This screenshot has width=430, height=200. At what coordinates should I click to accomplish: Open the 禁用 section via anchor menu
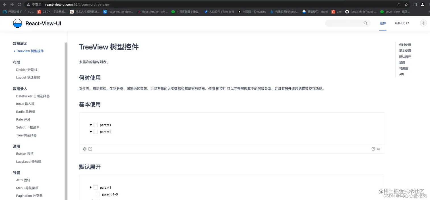click(402, 62)
